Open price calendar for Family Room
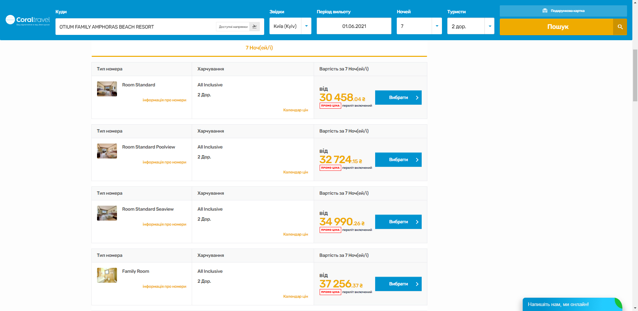 point(295,296)
